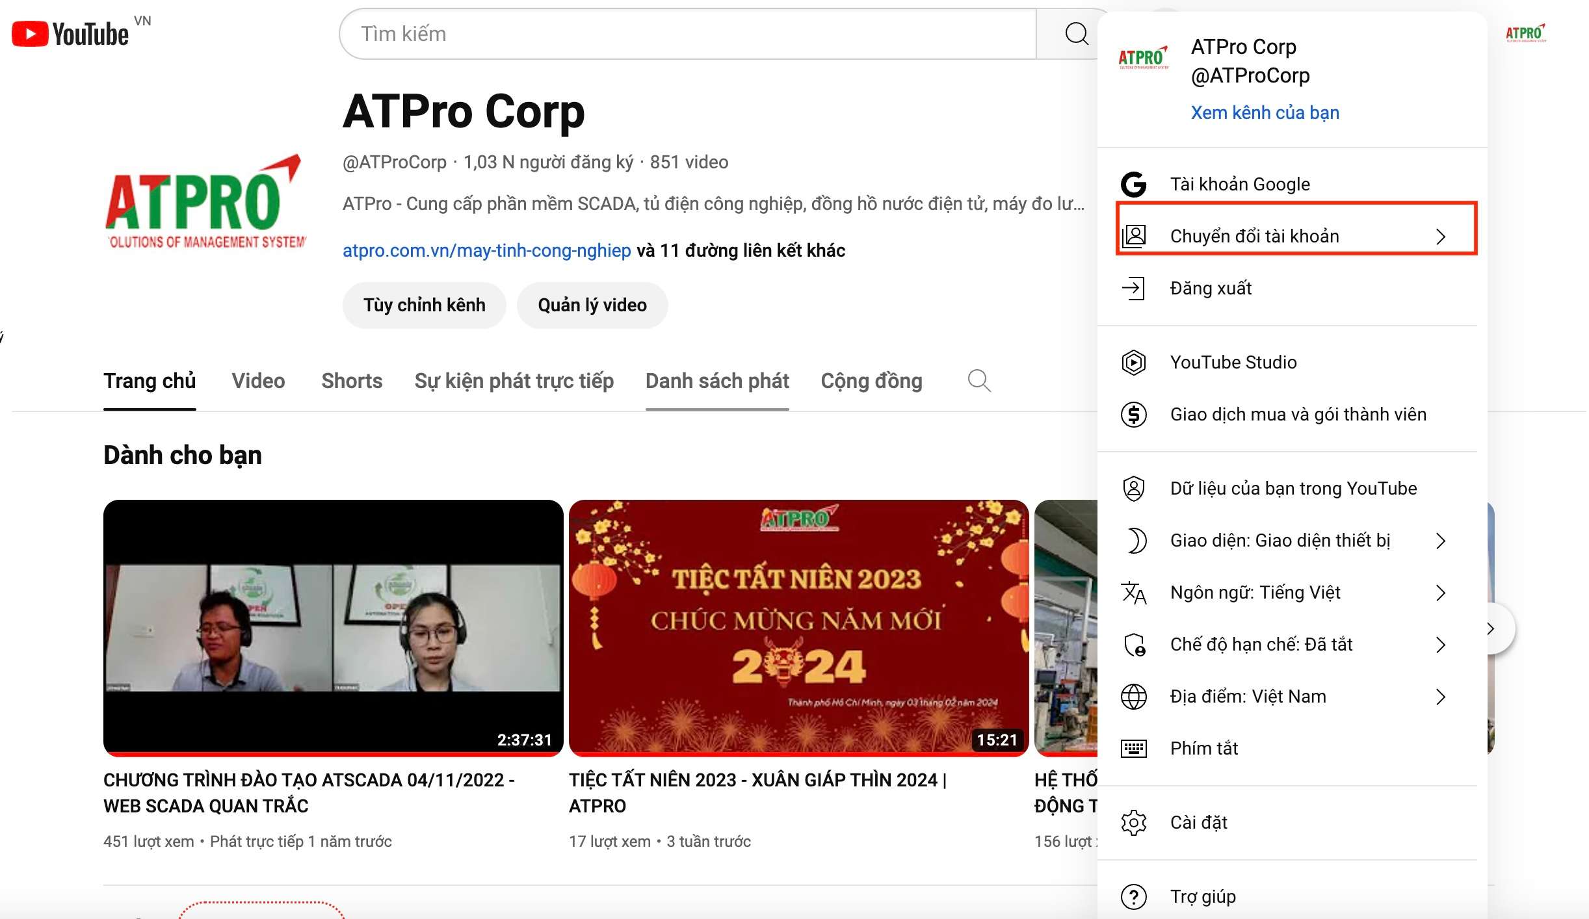Click the sign-out arrow icon

coord(1133,288)
